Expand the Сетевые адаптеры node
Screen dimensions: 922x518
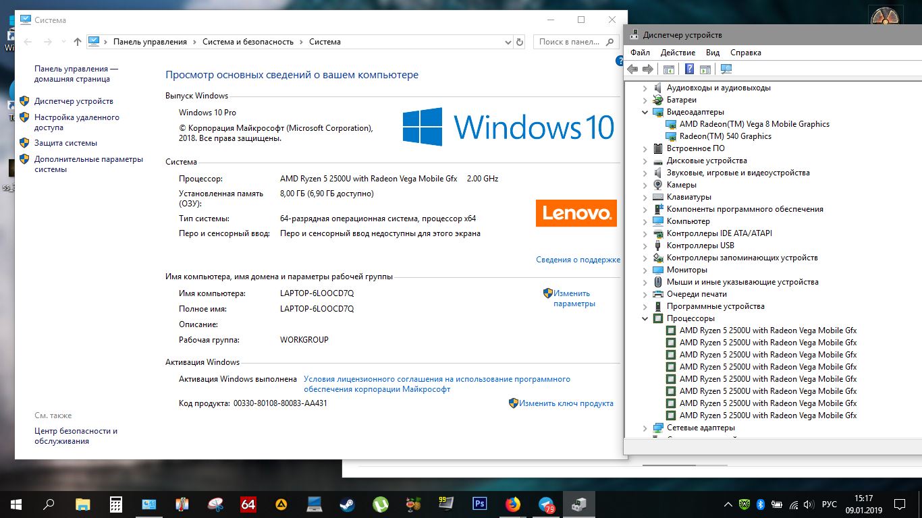(x=645, y=428)
